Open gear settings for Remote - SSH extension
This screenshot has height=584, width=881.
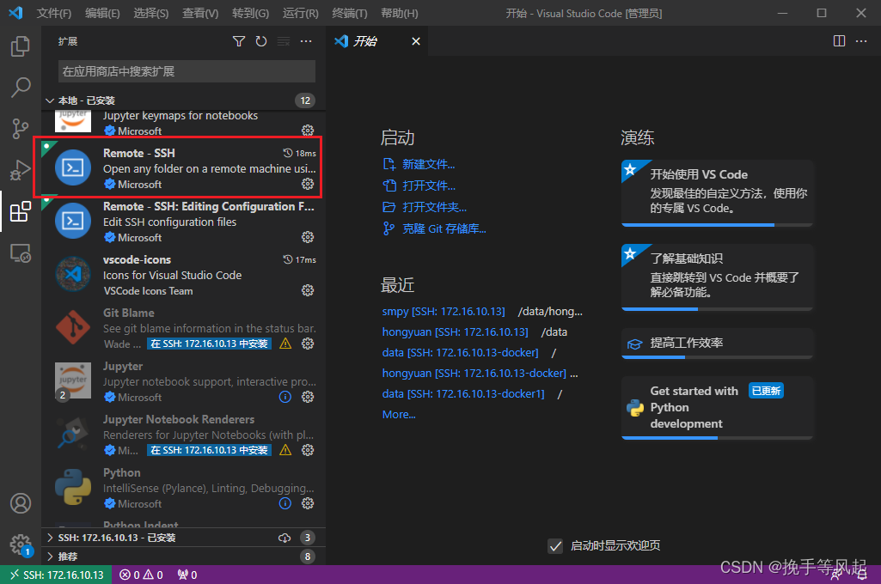(x=308, y=184)
